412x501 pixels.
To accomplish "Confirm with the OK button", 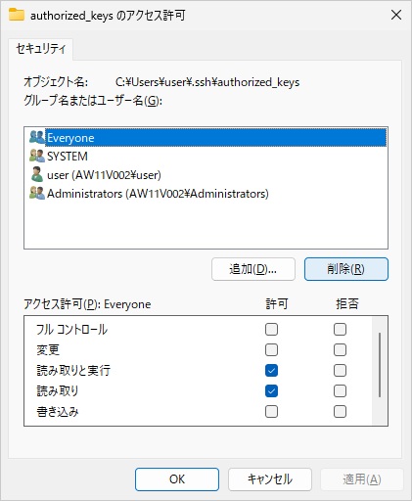I will pos(177,479).
